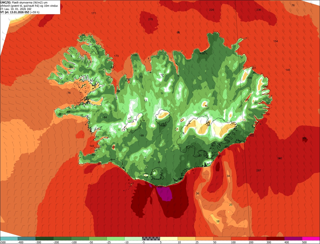Viewport: 320px width, 244px height.
Task: Click the purple legend swatch between 400 and 500
Action: tap(293, 239)
